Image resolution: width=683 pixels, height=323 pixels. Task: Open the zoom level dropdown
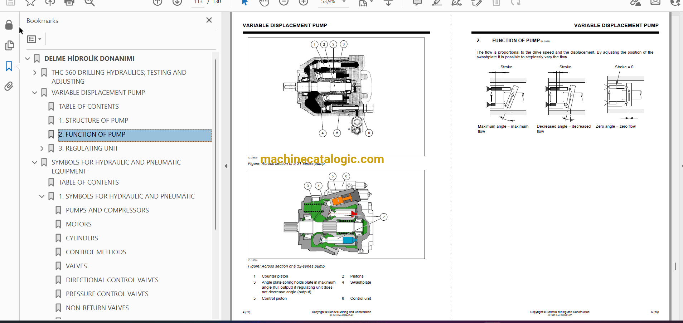point(344,2)
